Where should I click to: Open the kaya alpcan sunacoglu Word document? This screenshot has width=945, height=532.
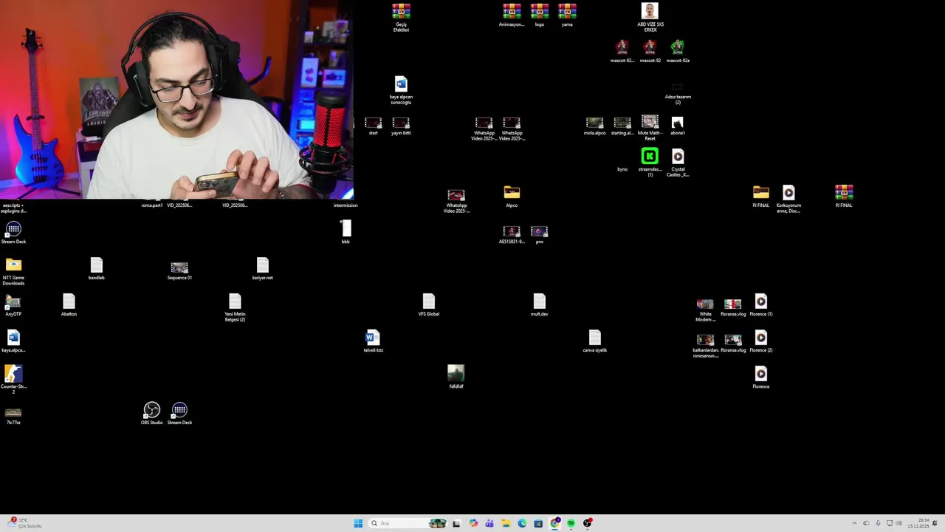click(401, 84)
